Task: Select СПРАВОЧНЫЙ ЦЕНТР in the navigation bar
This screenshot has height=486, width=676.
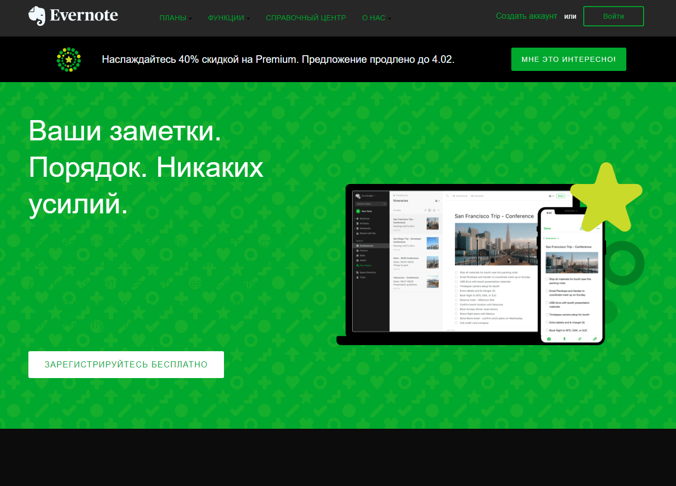Action: tap(306, 17)
